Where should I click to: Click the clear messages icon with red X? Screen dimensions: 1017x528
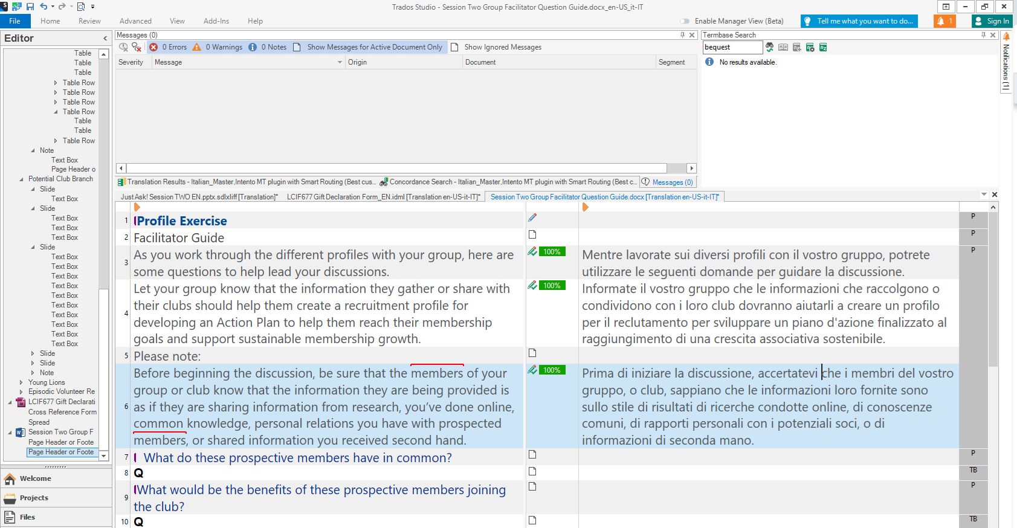137,47
